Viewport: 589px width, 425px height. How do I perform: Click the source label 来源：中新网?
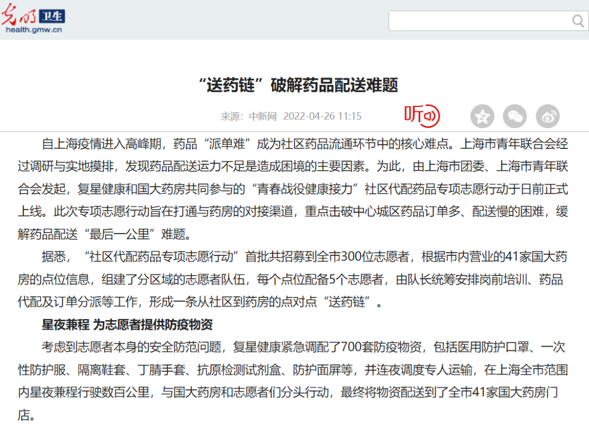tap(249, 116)
